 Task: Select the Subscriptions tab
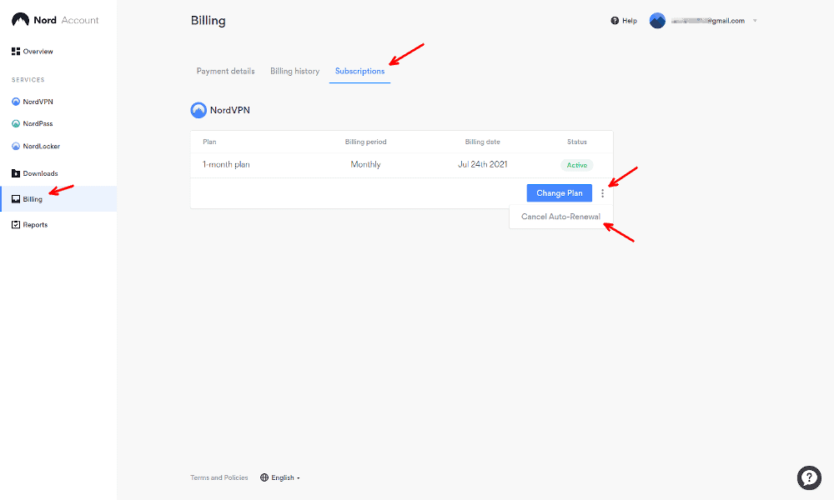(359, 71)
